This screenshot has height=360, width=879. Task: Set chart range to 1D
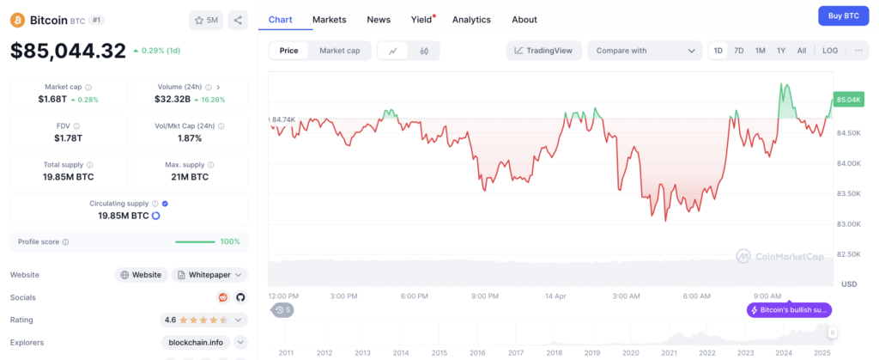718,51
